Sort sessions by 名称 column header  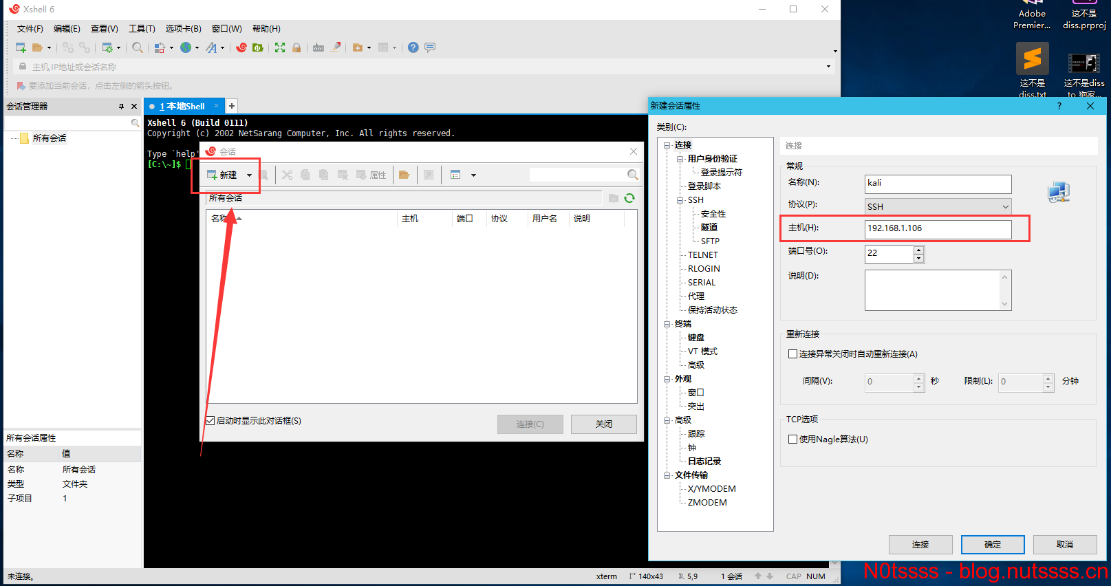click(303, 218)
